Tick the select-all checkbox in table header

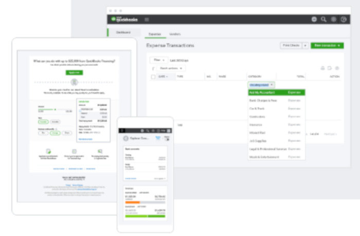(153, 77)
